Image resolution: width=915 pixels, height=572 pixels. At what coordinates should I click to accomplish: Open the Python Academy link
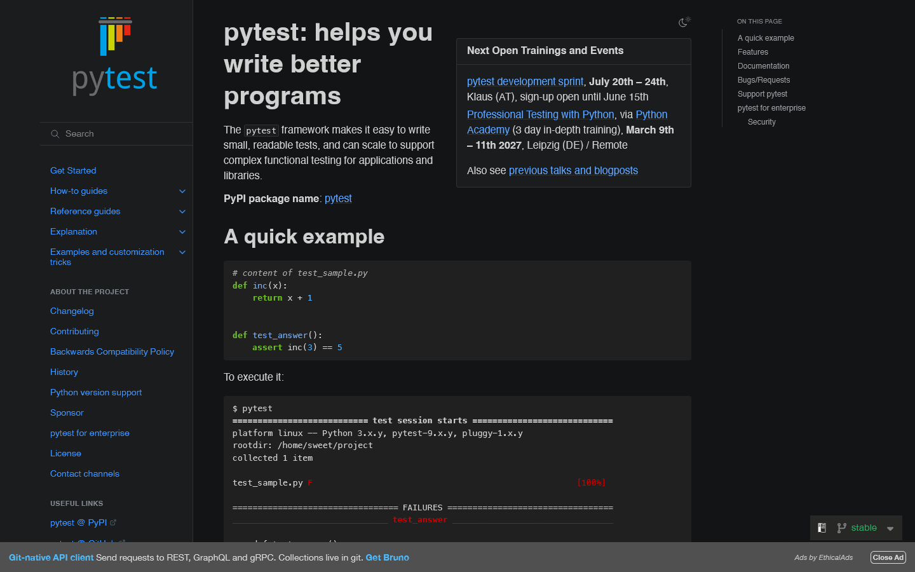click(567, 122)
